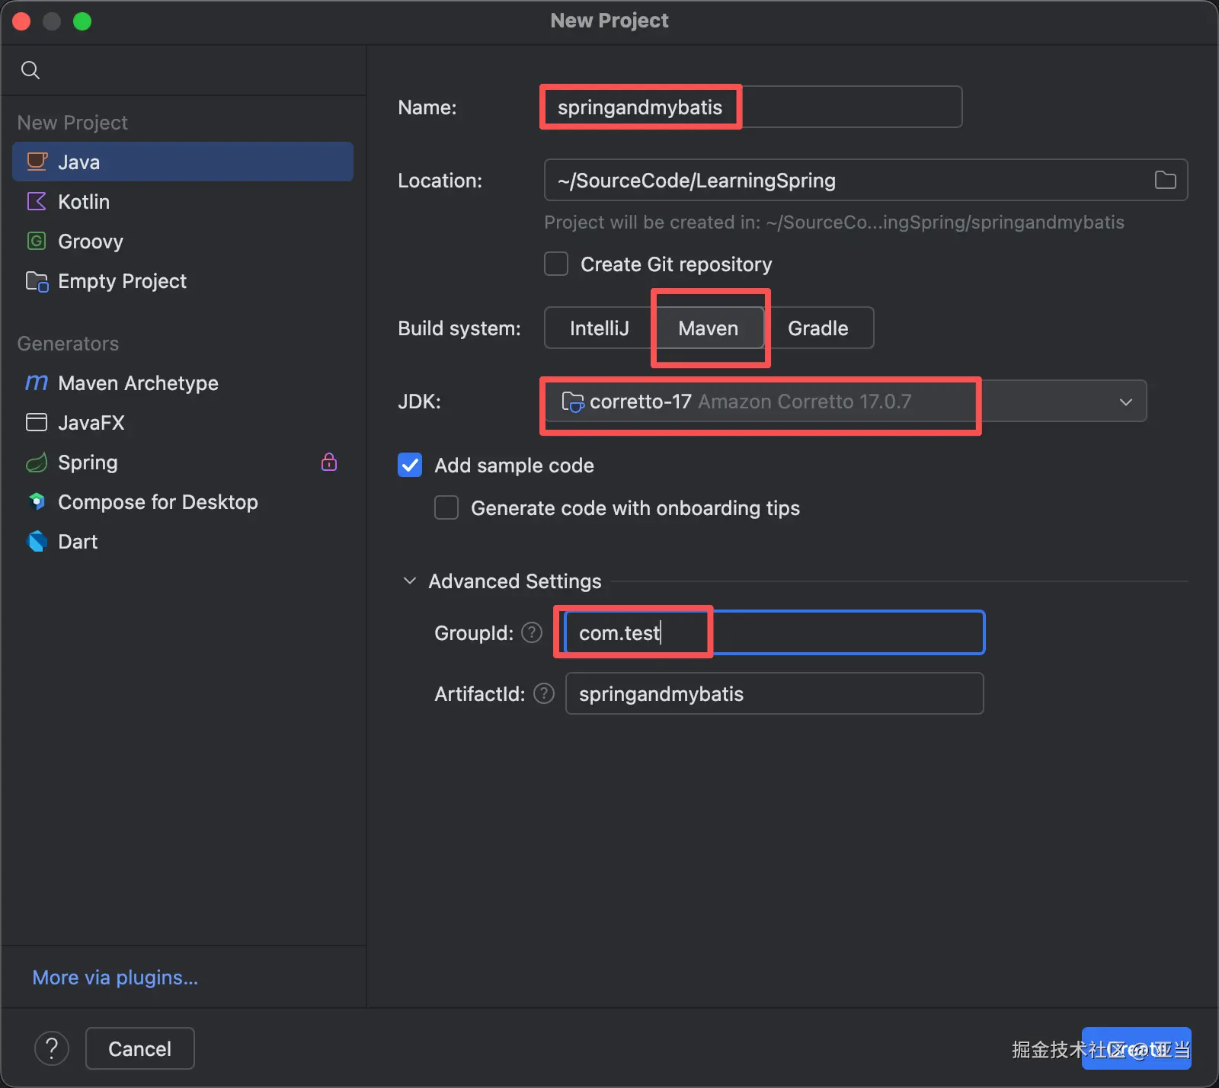1219x1088 pixels.
Task: Open More via plugins link
Action: tap(115, 977)
